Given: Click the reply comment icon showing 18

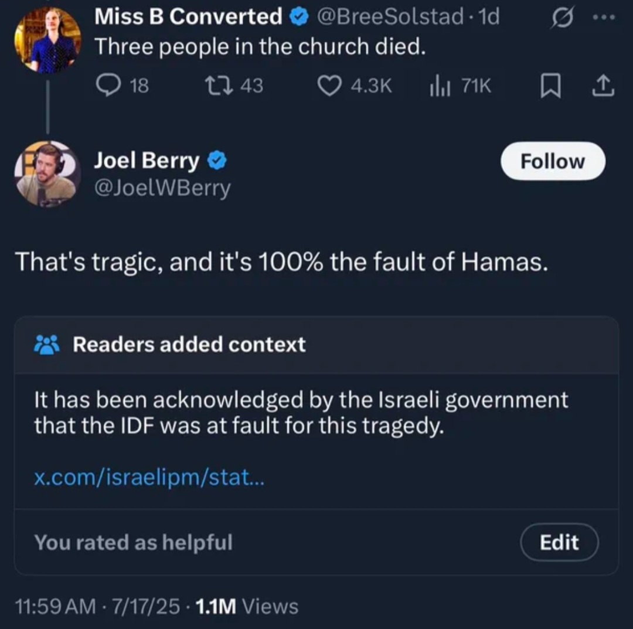Looking at the screenshot, I should click(108, 86).
